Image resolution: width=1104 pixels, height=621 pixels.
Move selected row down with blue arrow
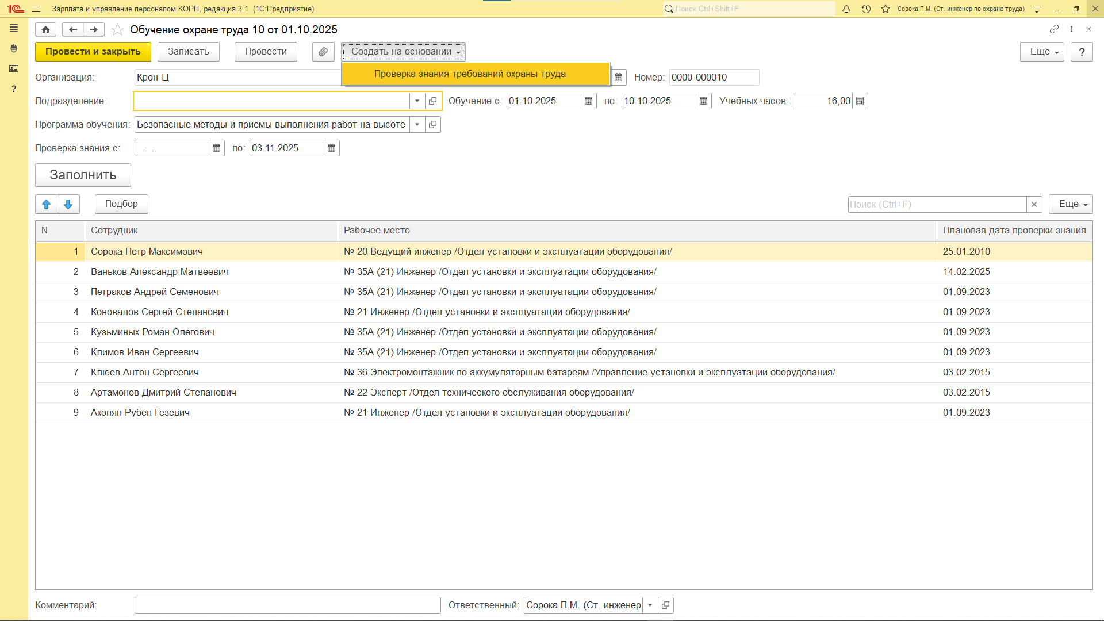(x=68, y=204)
